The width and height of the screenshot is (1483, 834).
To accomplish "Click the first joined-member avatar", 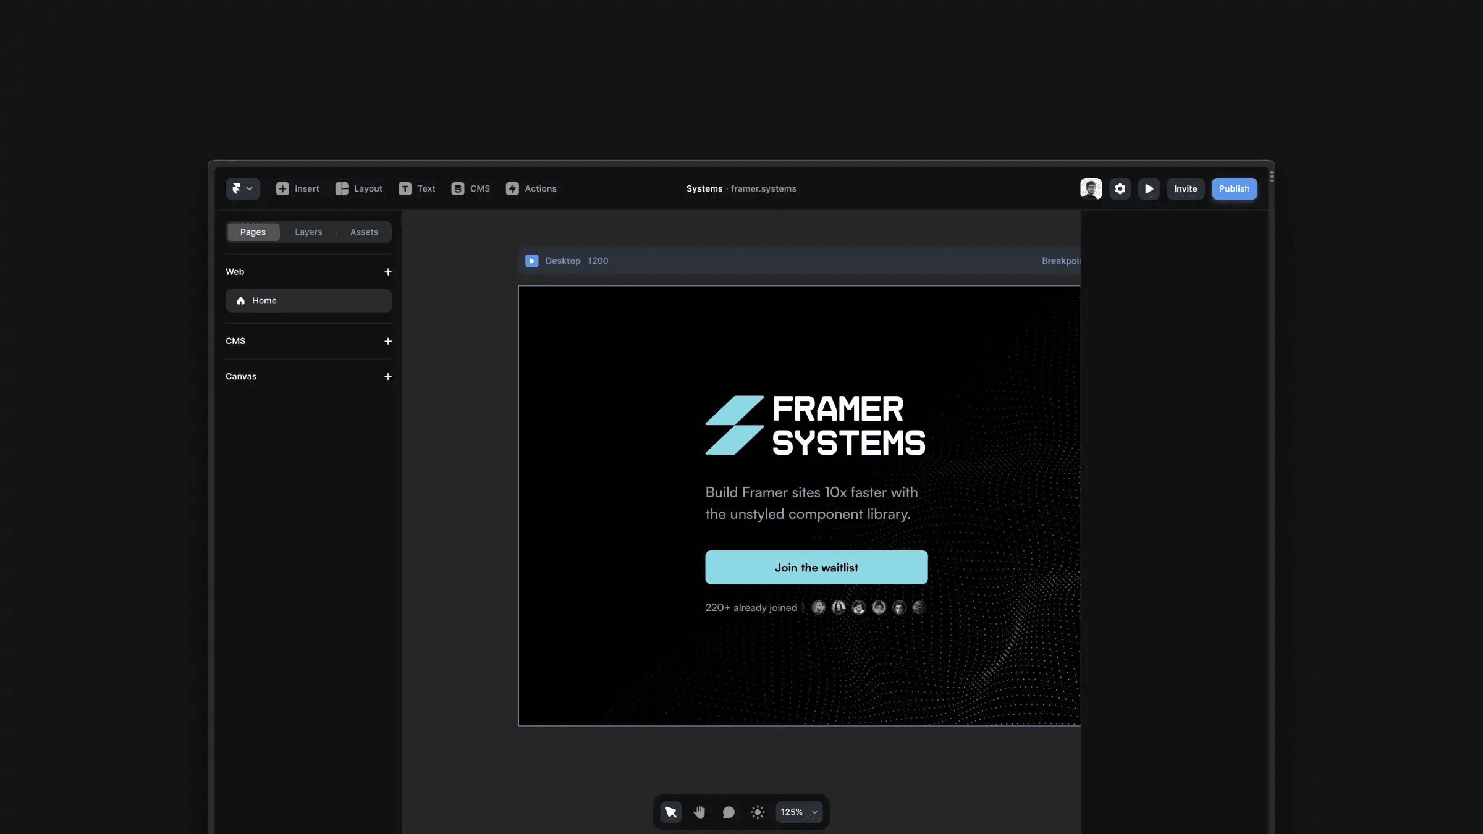I will (x=818, y=607).
